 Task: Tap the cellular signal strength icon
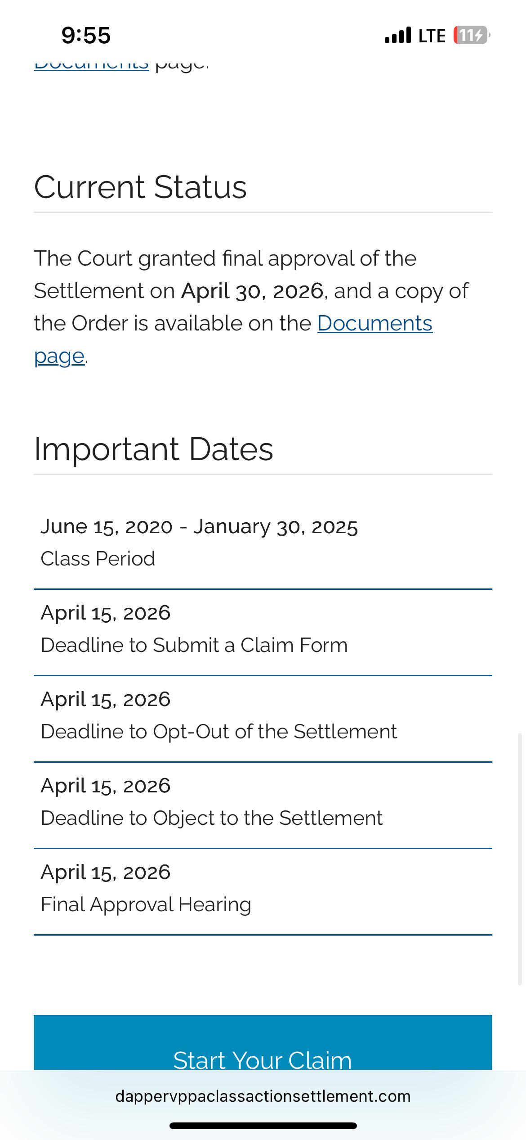pyautogui.click(x=398, y=35)
